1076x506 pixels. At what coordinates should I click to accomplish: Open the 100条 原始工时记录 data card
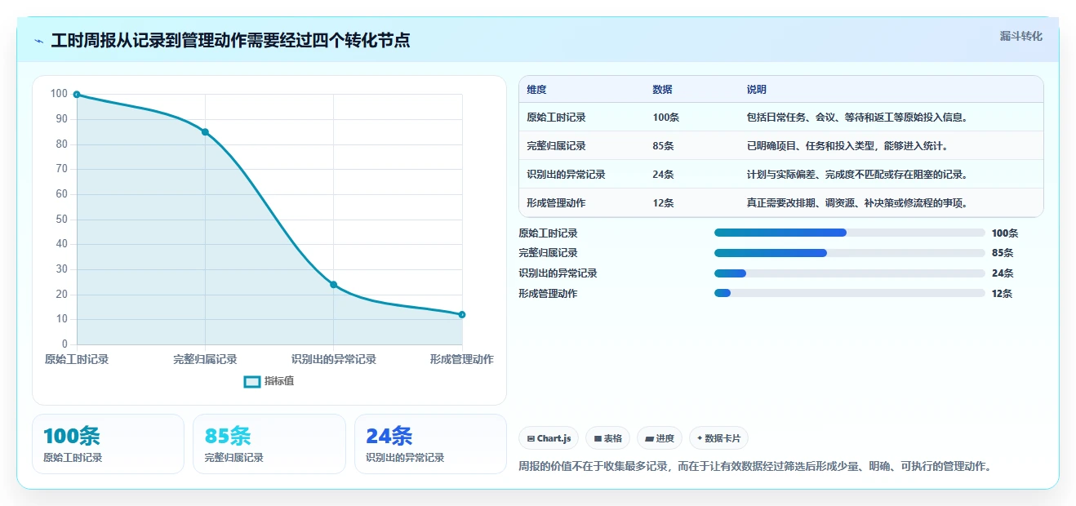click(108, 444)
